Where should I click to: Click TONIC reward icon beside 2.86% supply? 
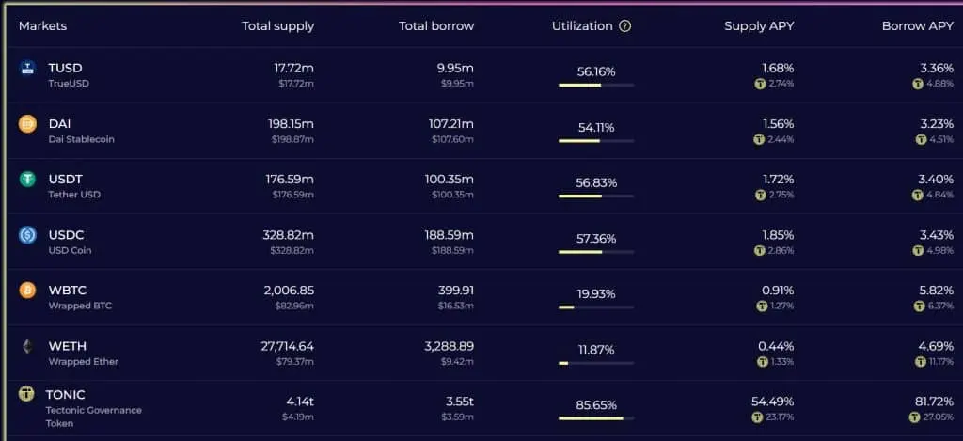(x=759, y=251)
